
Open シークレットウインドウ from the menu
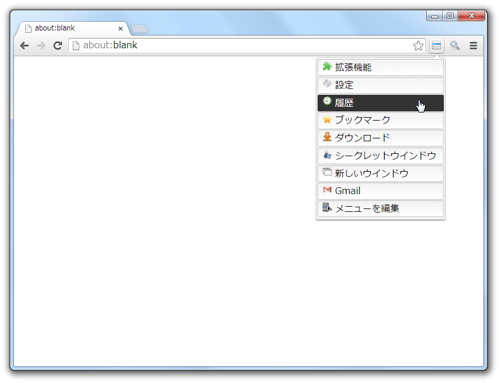pyautogui.click(x=381, y=156)
